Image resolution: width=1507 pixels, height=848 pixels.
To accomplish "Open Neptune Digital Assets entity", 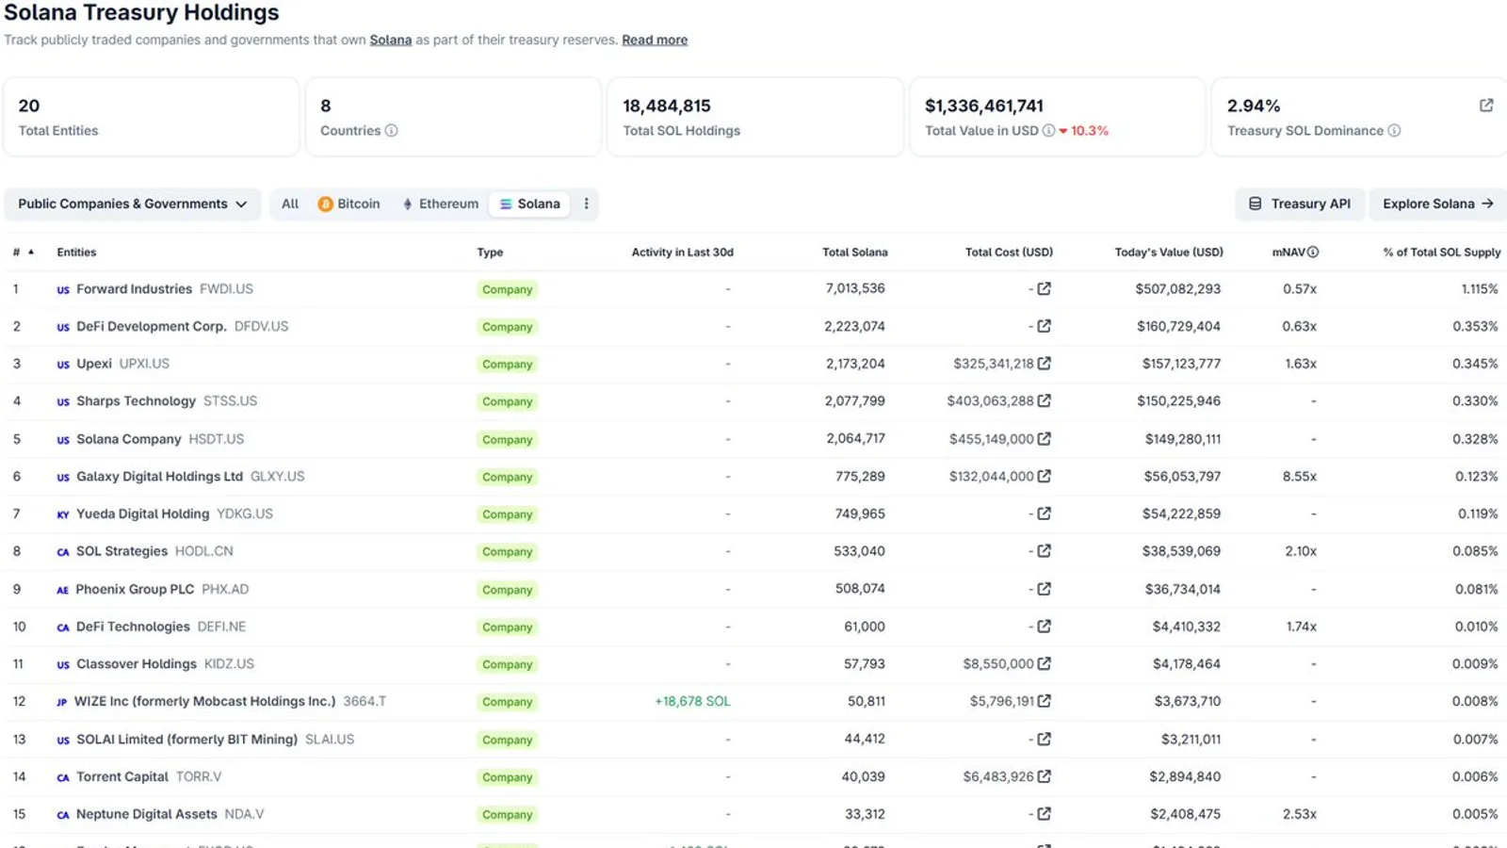I will tap(147, 814).
